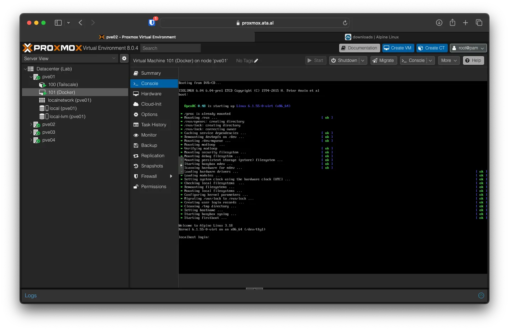Click the proxmox.ata.al address bar

tap(254, 23)
